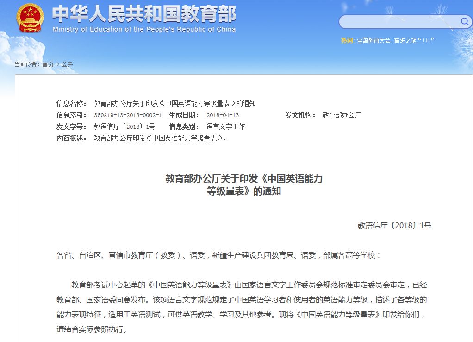
Task: Click the Ministry of Education site title
Action: tap(144, 18)
